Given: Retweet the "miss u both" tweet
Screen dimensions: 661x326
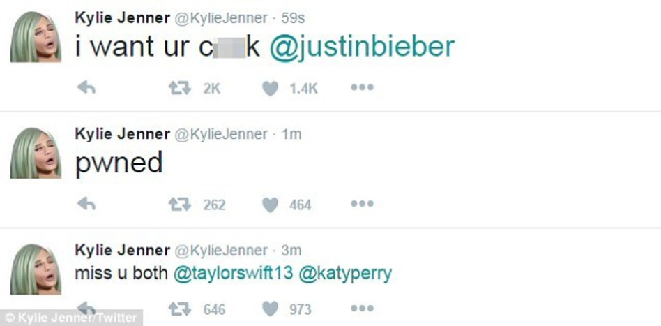Looking at the screenshot, I should [180, 308].
